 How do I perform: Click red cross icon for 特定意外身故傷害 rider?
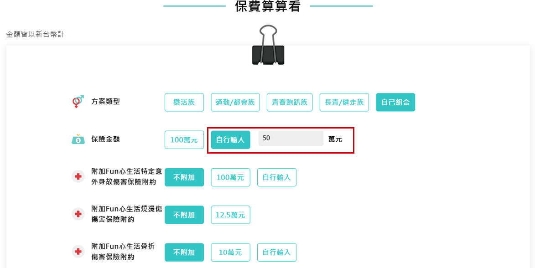pyautogui.click(x=78, y=176)
